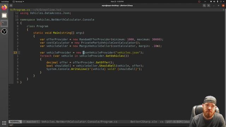Click the Main method name
Viewport: 226px width, 127px height.
56,33
